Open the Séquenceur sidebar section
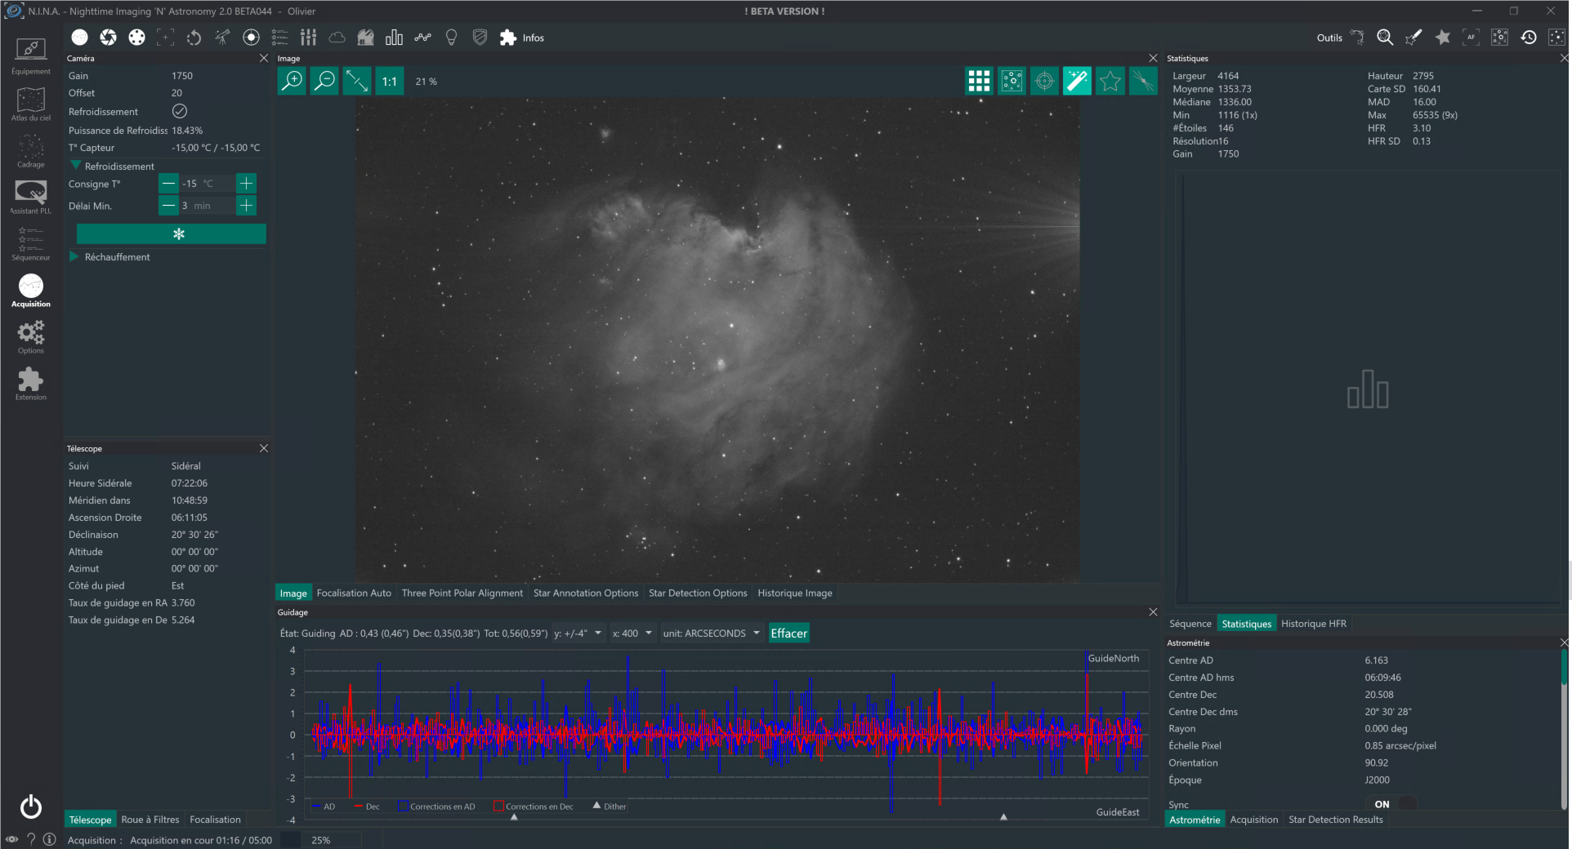The height and width of the screenshot is (849, 1572). coord(31,244)
